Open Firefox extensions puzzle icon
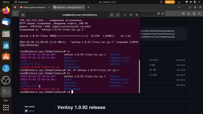 click(x=194, y=13)
